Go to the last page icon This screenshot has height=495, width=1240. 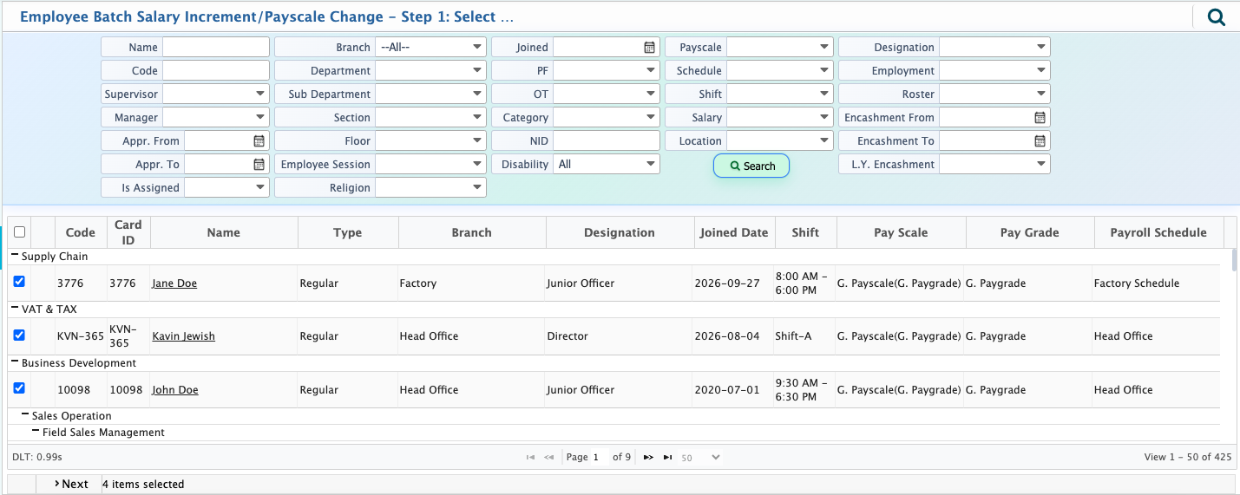(667, 457)
